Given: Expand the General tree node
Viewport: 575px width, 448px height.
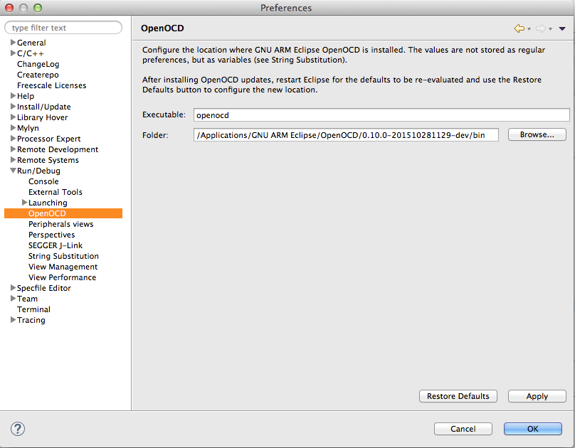Looking at the screenshot, I should click(x=13, y=43).
